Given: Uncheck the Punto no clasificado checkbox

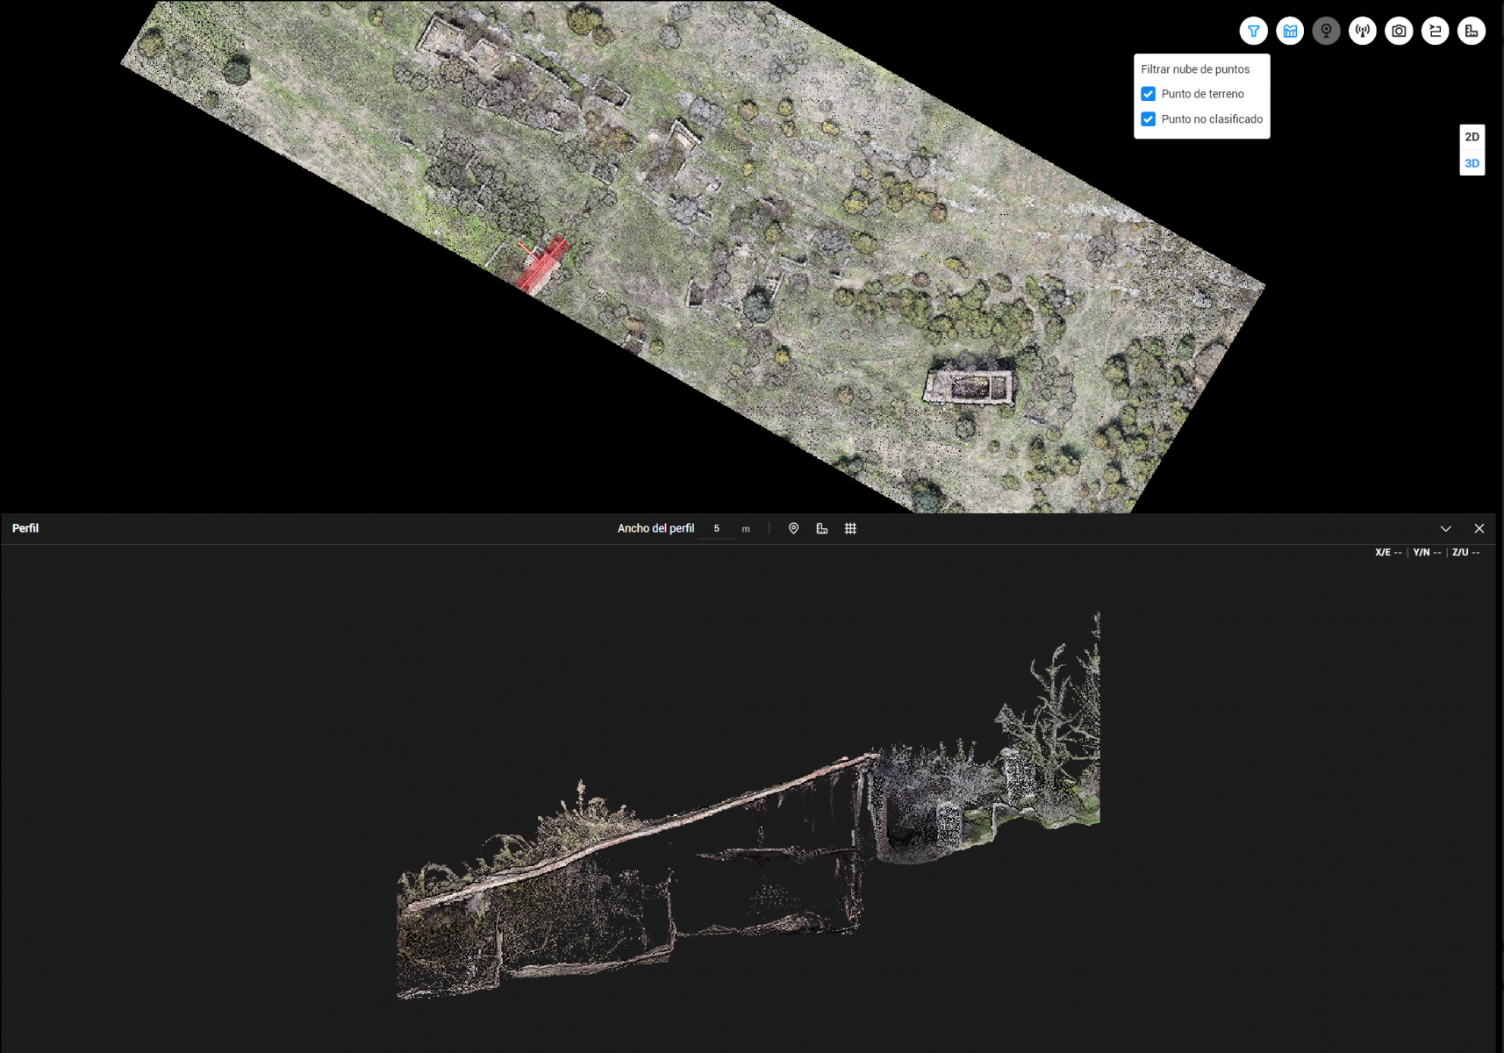Looking at the screenshot, I should click(x=1148, y=119).
